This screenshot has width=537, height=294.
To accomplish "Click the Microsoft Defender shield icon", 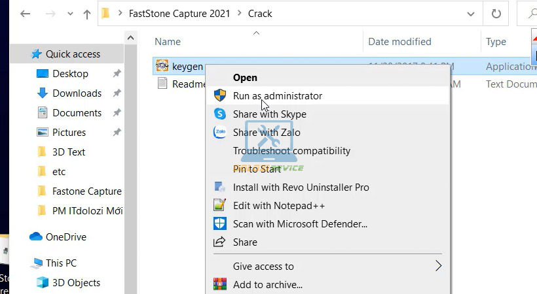I will (219, 223).
